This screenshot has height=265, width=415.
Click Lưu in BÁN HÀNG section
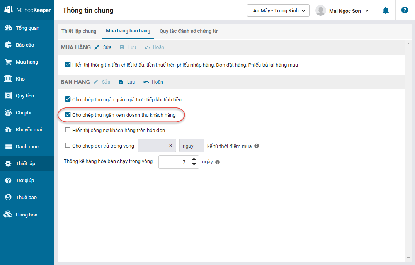coord(131,82)
